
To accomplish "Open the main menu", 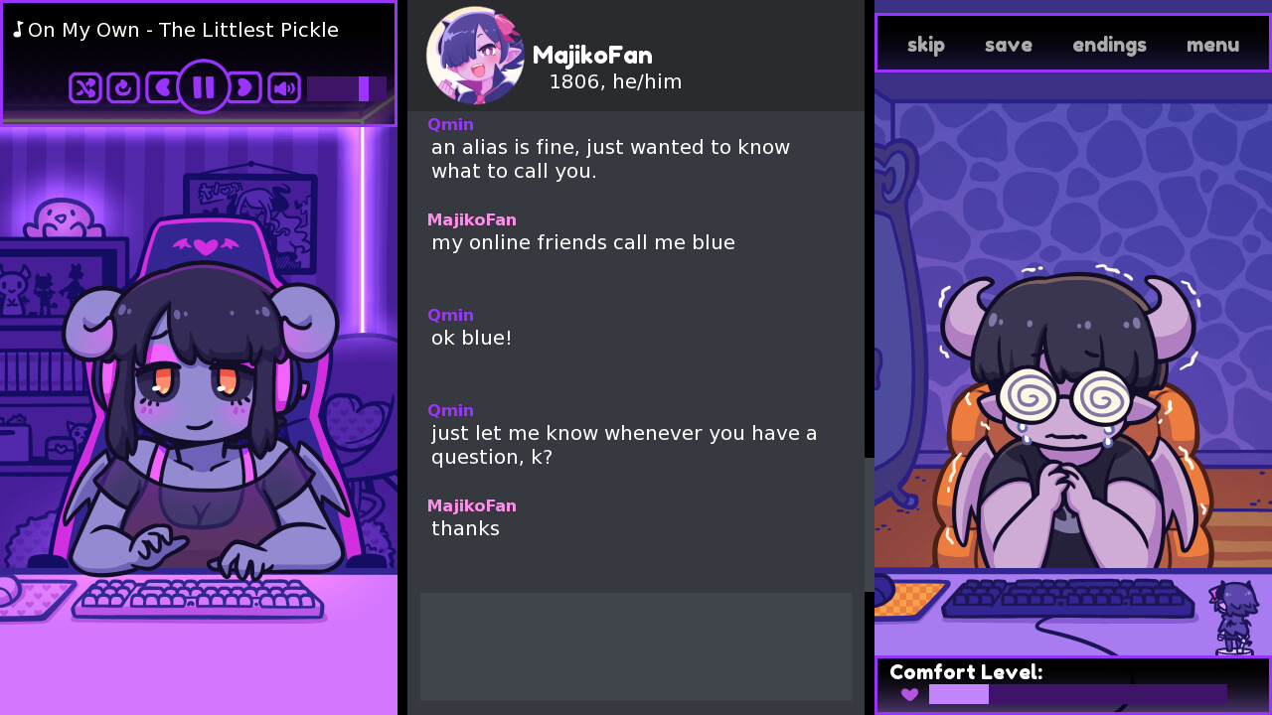I will tap(1213, 45).
